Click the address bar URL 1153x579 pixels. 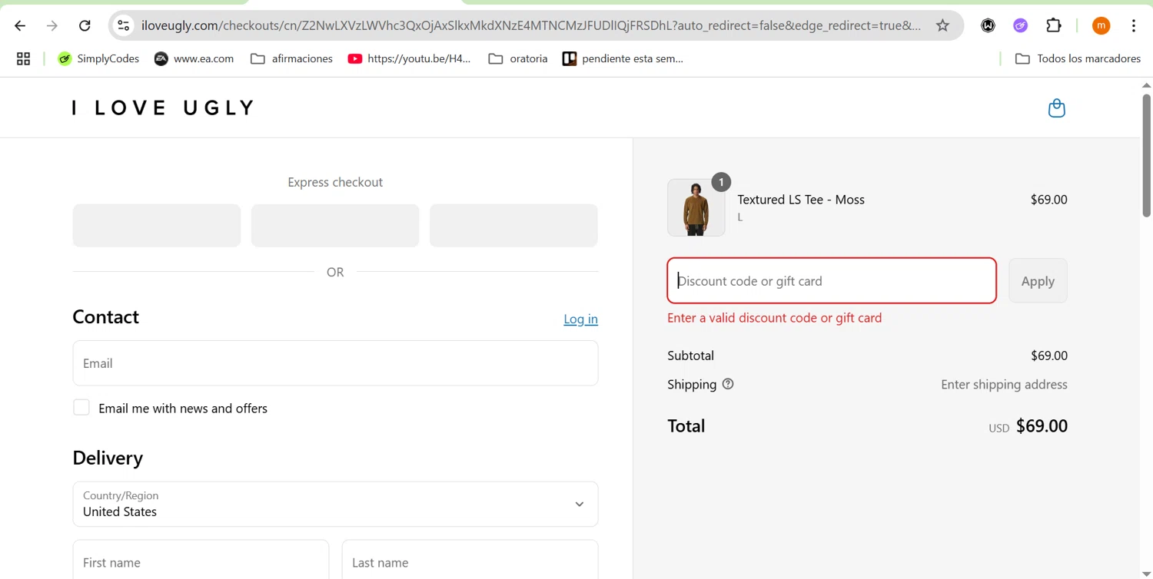[x=530, y=25]
